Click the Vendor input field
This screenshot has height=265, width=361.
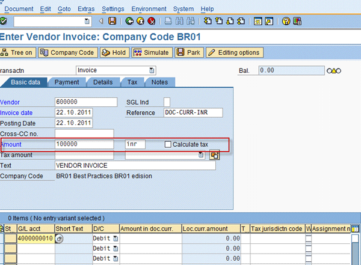tap(86, 102)
